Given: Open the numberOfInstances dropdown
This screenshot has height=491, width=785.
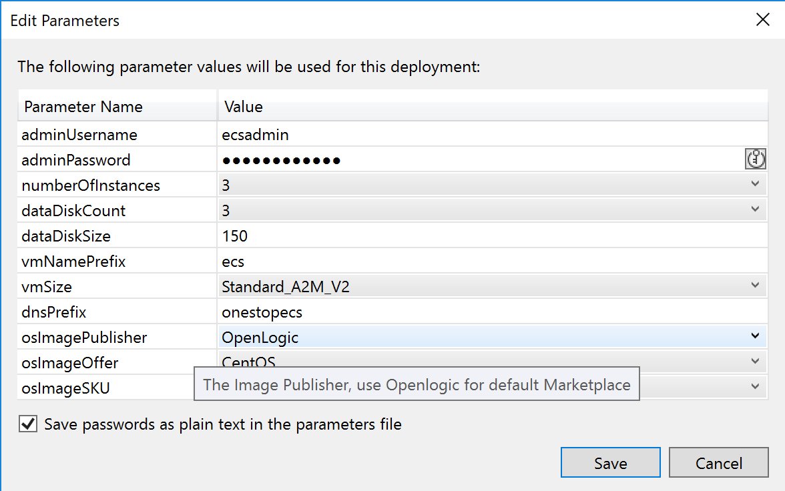Looking at the screenshot, I should coord(755,183).
